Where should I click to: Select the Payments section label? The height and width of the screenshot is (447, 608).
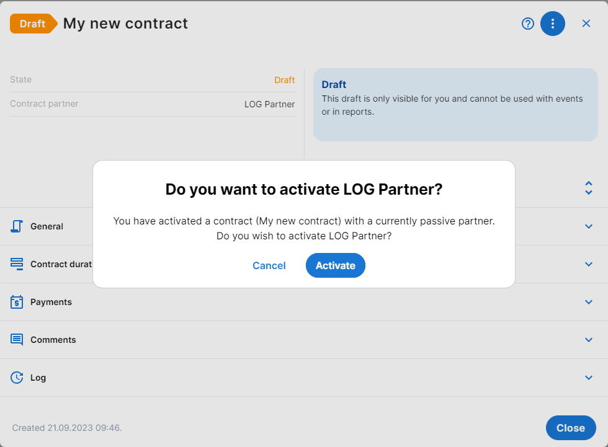click(x=51, y=302)
